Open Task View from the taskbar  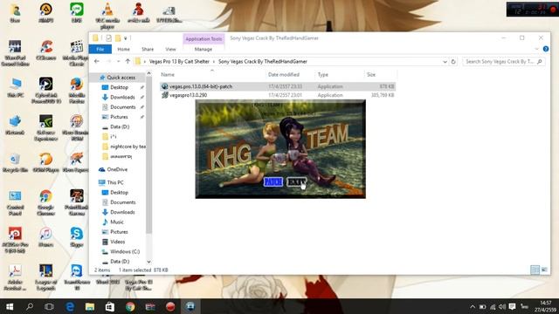coord(49,306)
